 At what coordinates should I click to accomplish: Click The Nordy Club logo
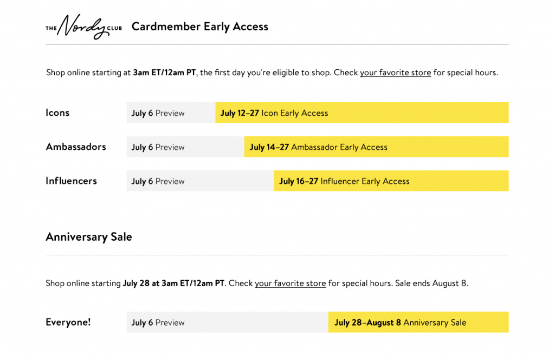click(84, 27)
